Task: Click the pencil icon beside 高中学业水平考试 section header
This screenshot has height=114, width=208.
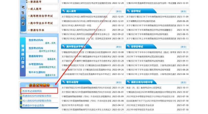Action: point(64,46)
